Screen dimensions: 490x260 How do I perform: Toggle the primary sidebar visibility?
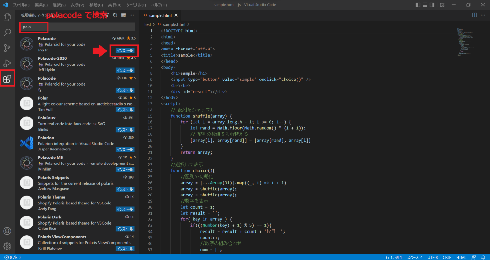[418, 4]
